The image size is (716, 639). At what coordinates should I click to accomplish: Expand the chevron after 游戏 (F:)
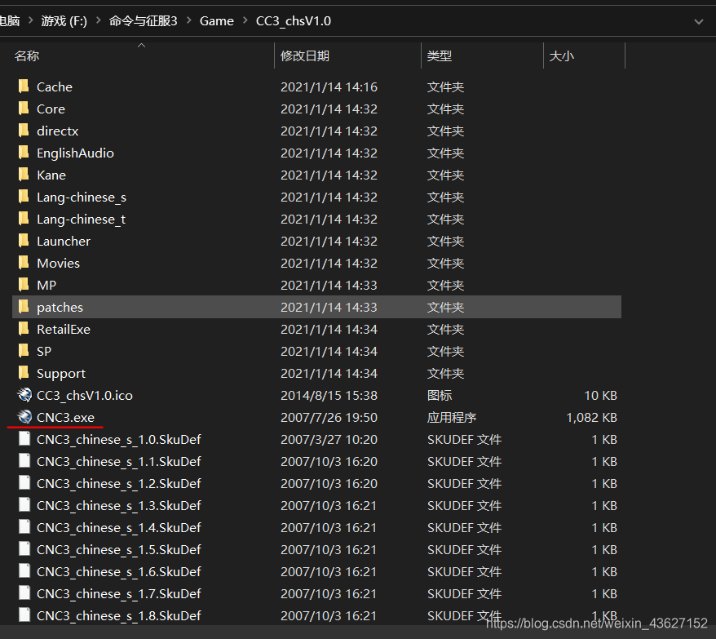pyautogui.click(x=98, y=20)
